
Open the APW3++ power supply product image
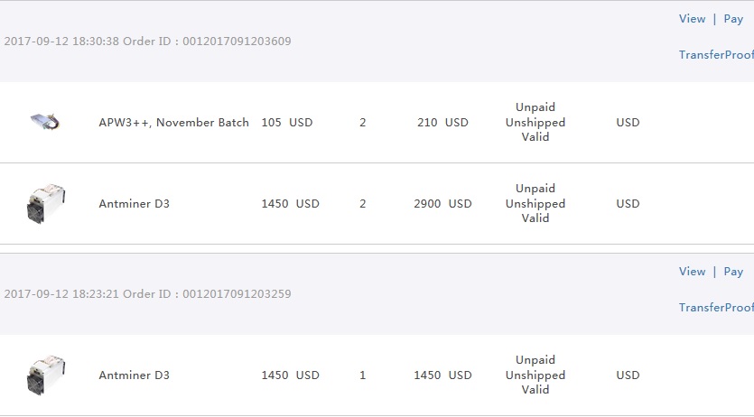tap(45, 122)
